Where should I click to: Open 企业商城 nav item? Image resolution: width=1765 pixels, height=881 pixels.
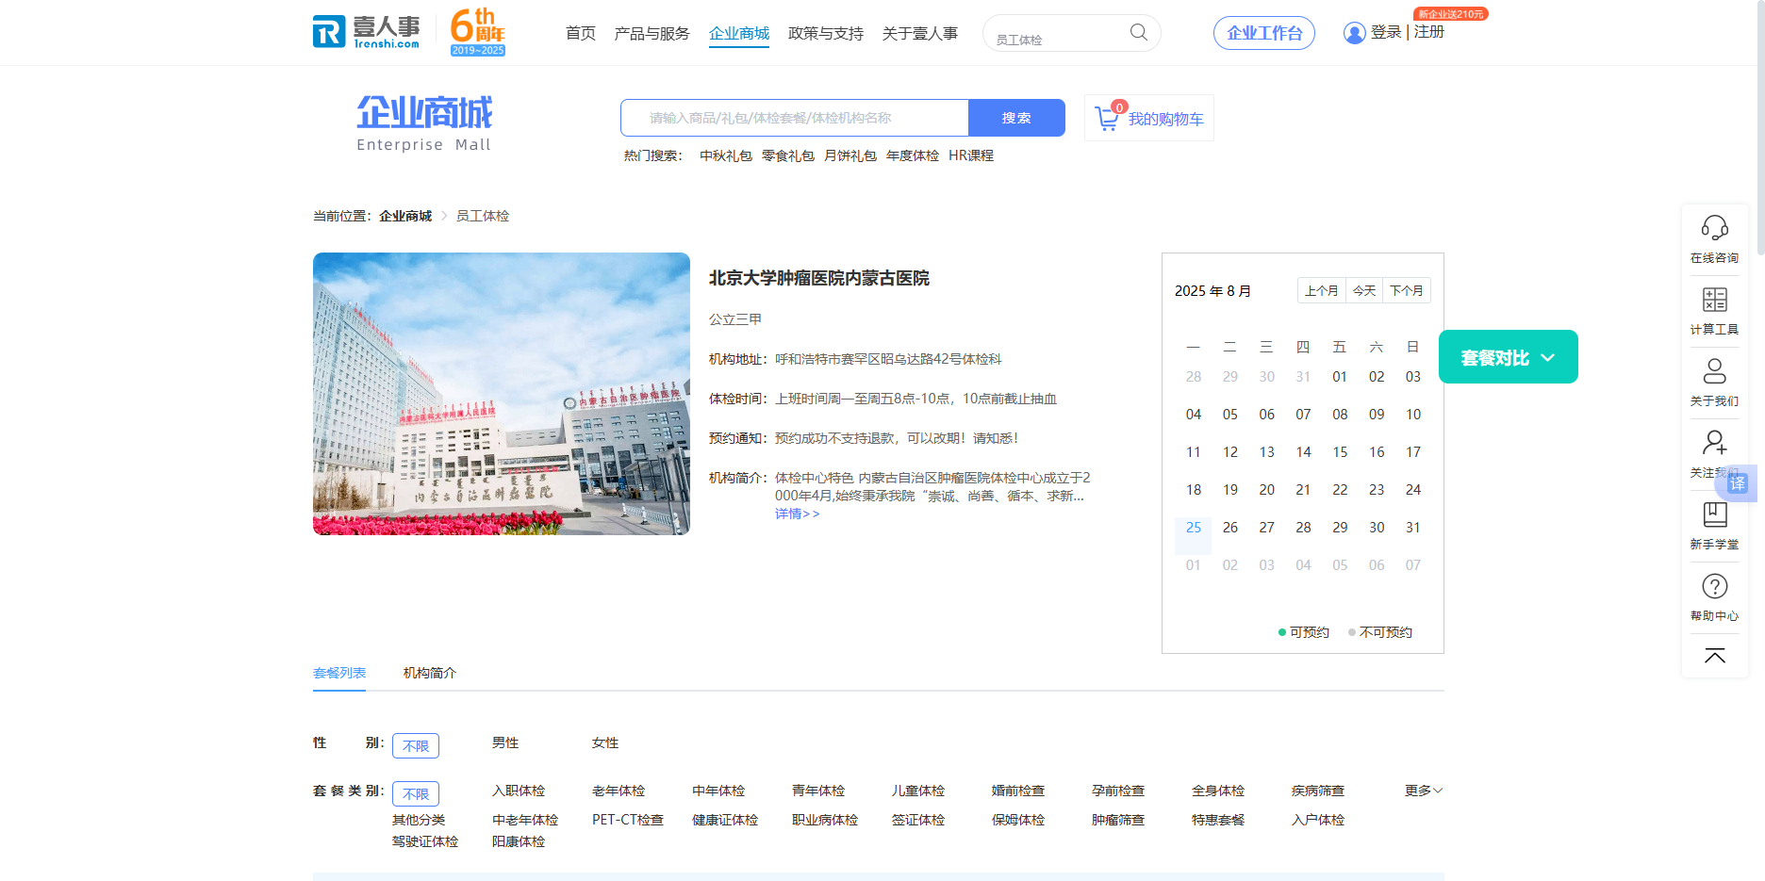pos(739,33)
